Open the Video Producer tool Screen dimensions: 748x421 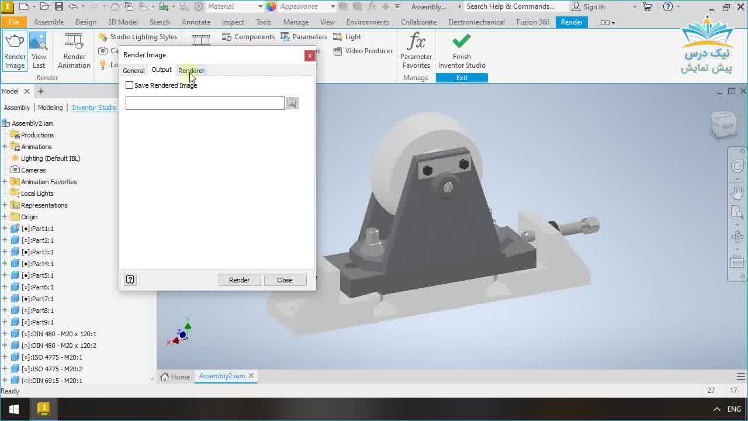pyautogui.click(x=362, y=51)
